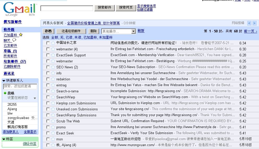Screen dimensions: 259x149
Task: Star the promo email
Action: [53, 127]
